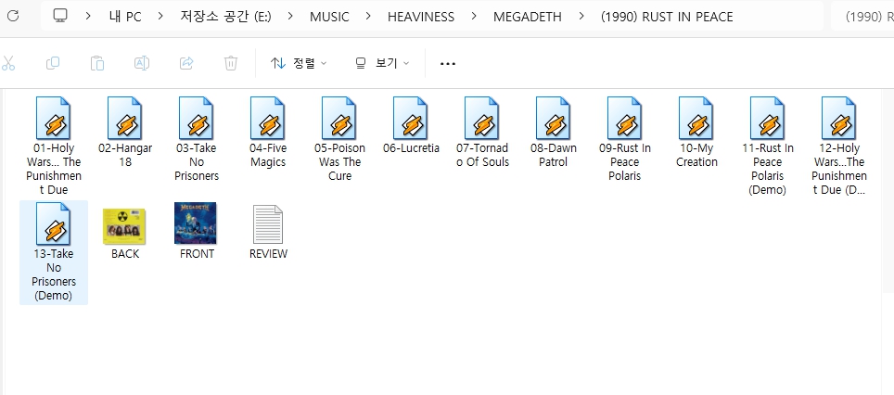Select the BACK cover image thumbnail
Image resolution: width=894 pixels, height=395 pixels.
(124, 232)
